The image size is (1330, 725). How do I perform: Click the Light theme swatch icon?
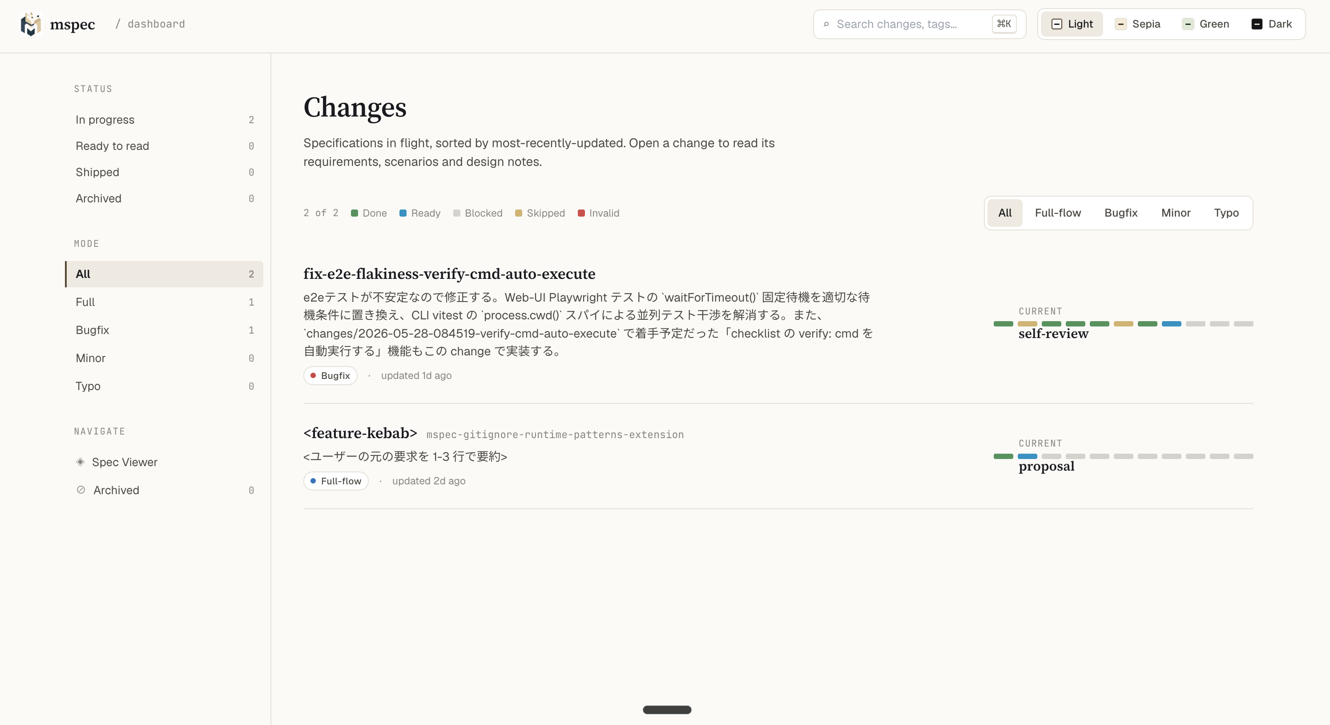click(1057, 24)
